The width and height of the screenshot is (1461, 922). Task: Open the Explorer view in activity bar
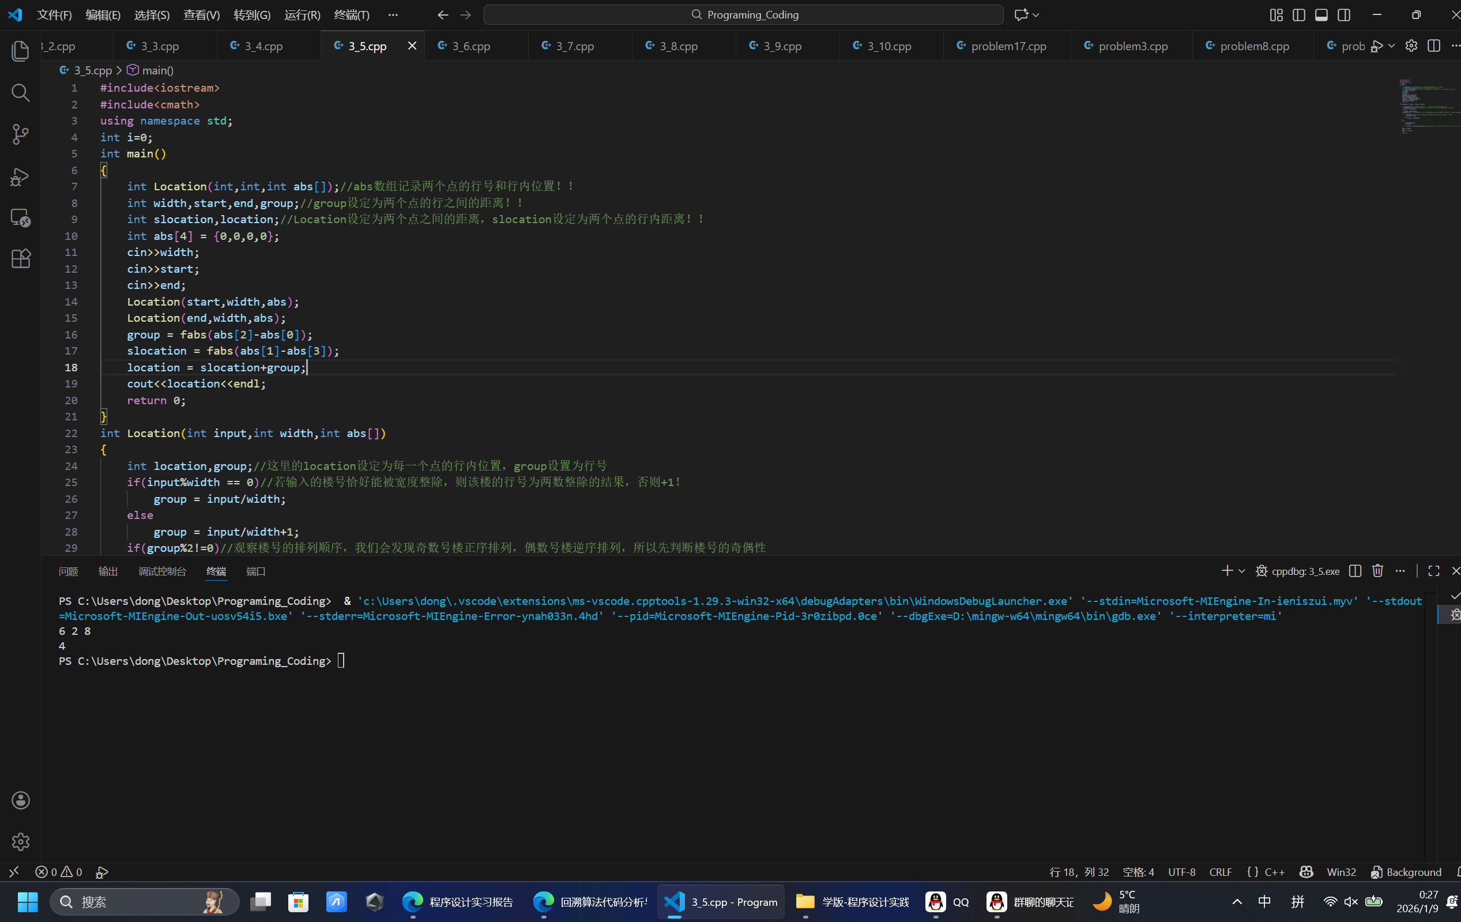pyautogui.click(x=21, y=51)
